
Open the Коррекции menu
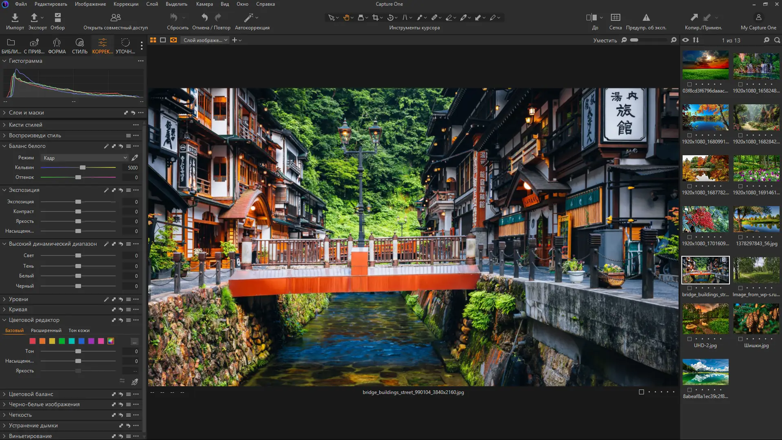point(126,4)
